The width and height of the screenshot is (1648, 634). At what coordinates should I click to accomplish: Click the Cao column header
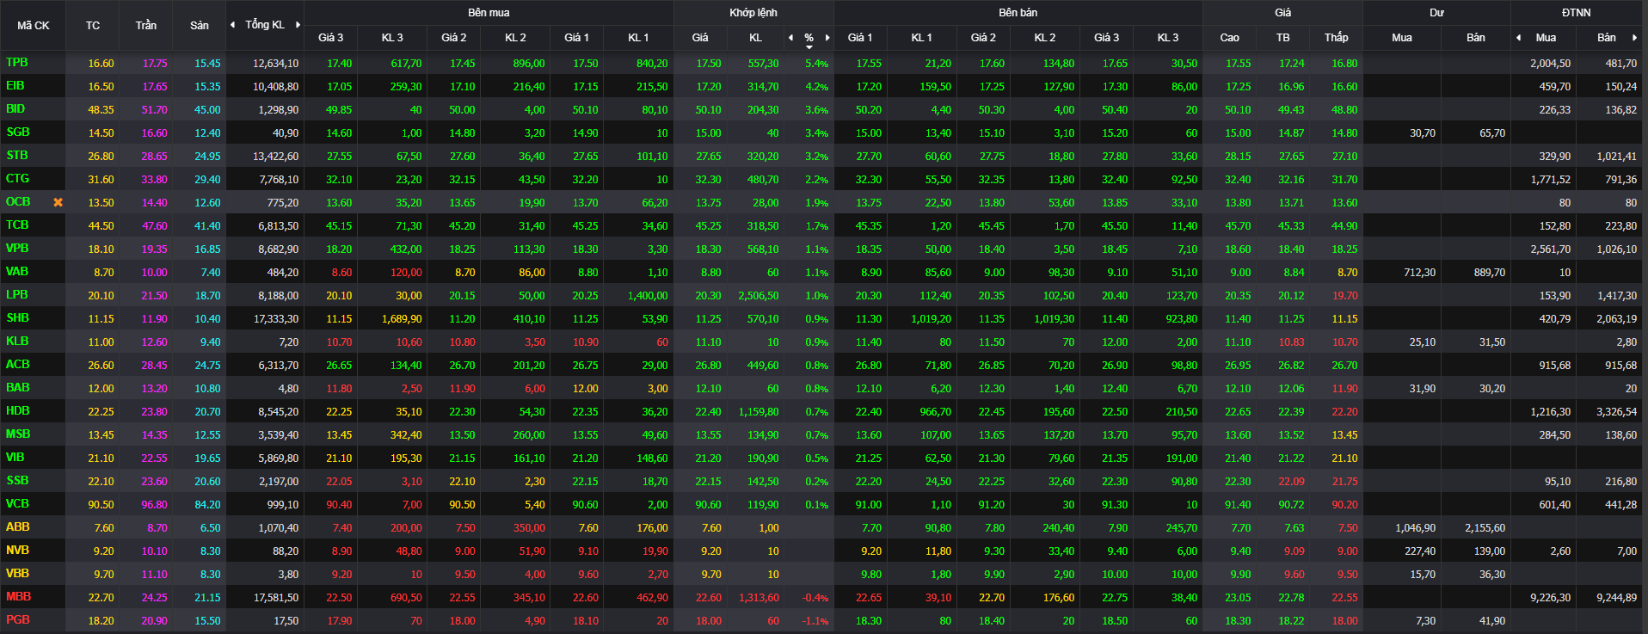[x=1230, y=38]
